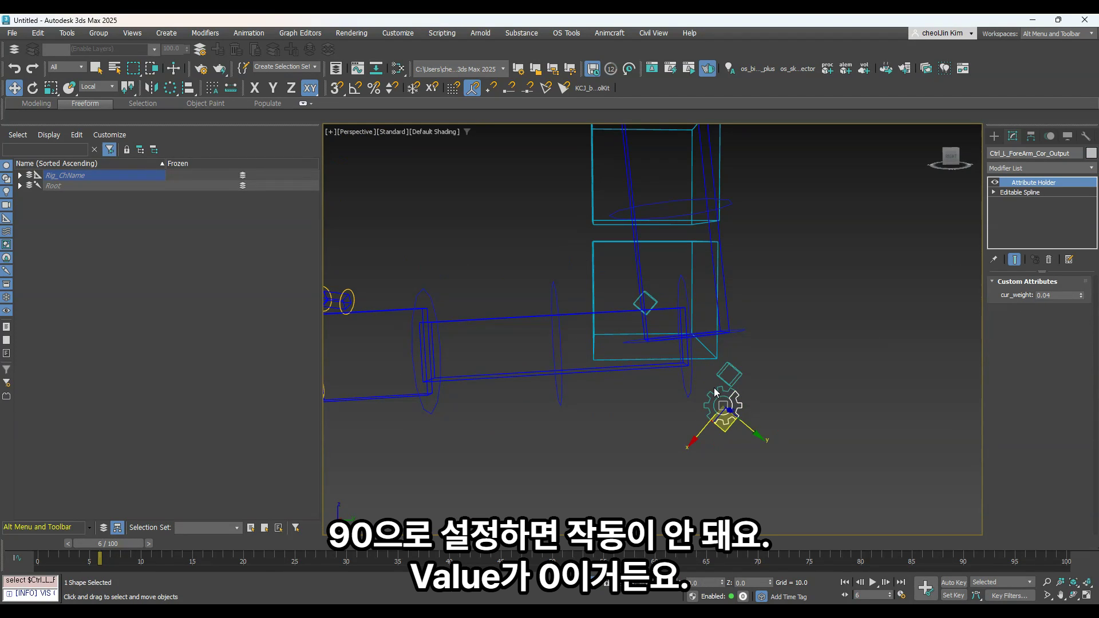Image resolution: width=1099 pixels, height=618 pixels.
Task: Click the Ctrl_L_ForeArm_Cor_Output name field
Action: [1035, 153]
